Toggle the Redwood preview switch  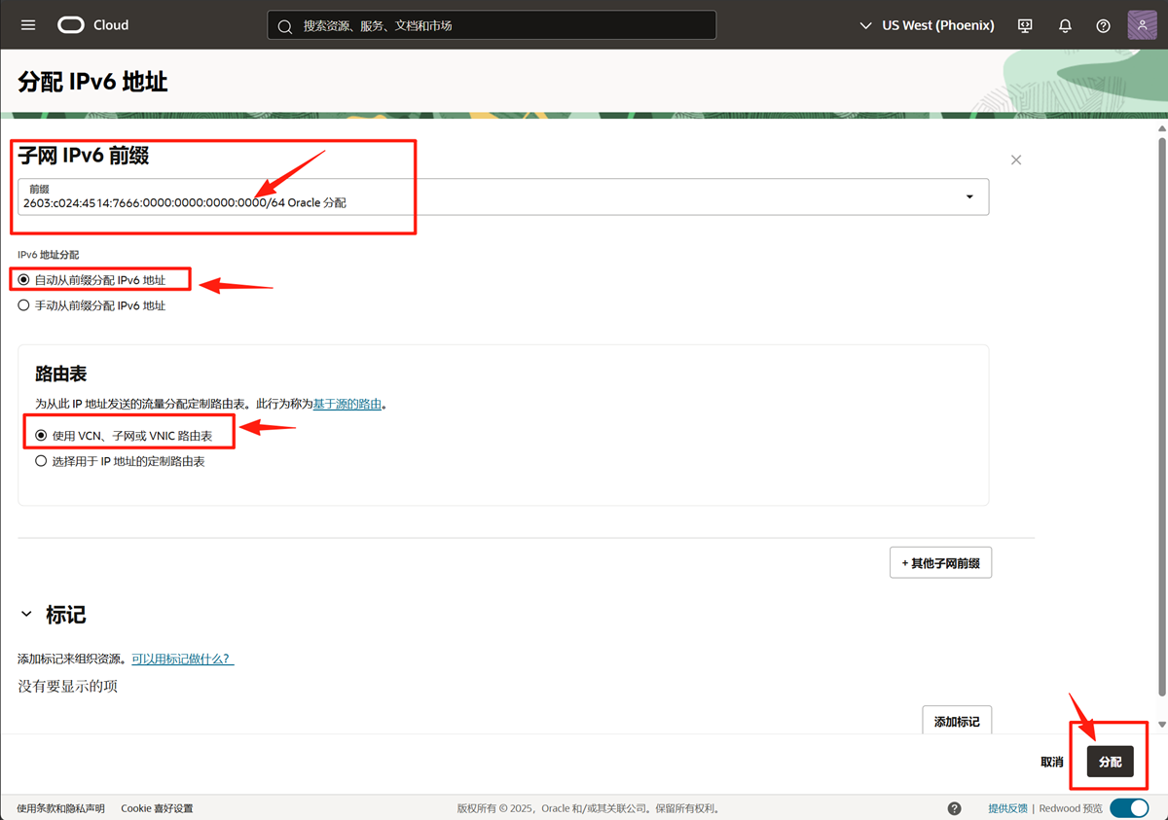click(x=1129, y=808)
